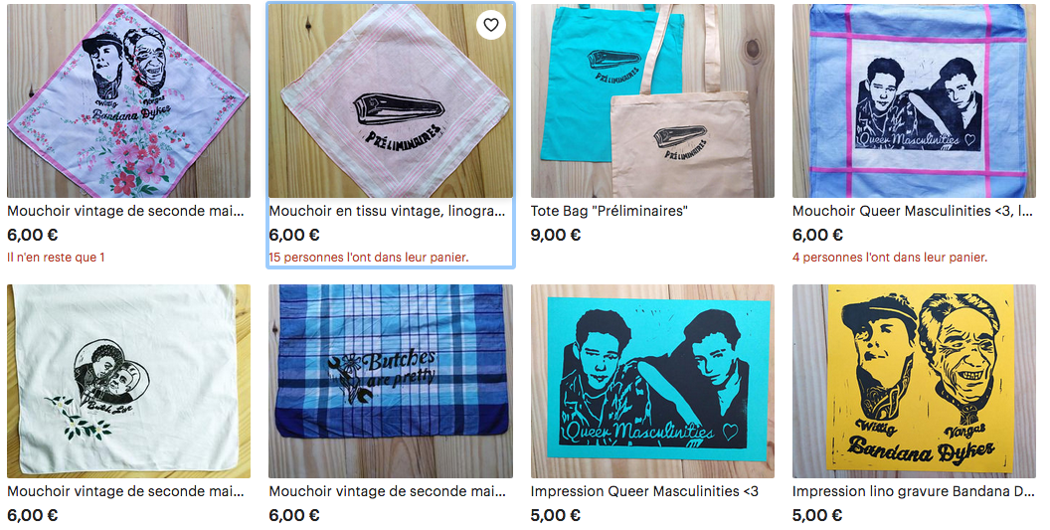This screenshot has height=530, width=1050.
Task: Open the turquoise Queer Masculinities print image
Action: (x=652, y=381)
